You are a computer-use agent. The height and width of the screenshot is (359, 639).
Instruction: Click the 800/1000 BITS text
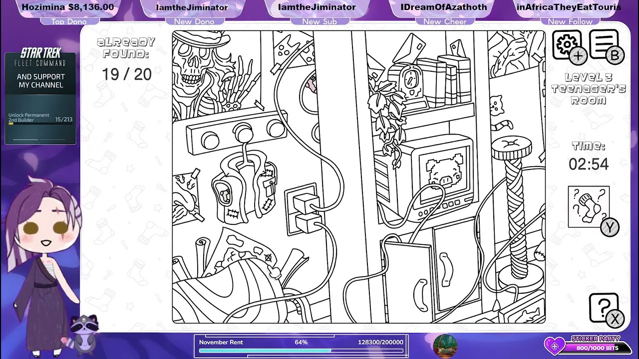598,348
